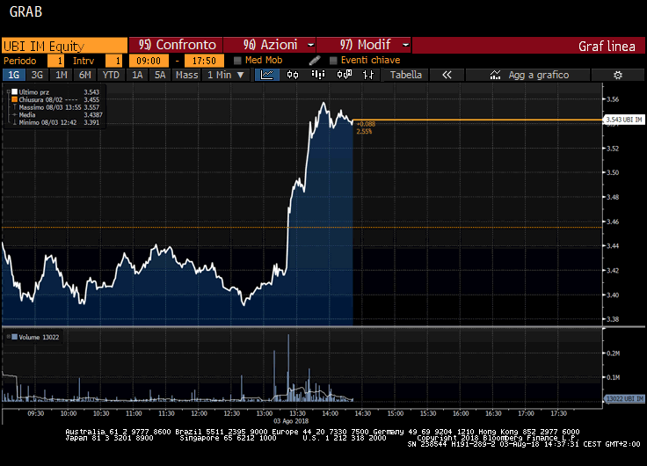Click the double left chevron collapse icon
The height and width of the screenshot is (466, 647).
click(x=447, y=75)
